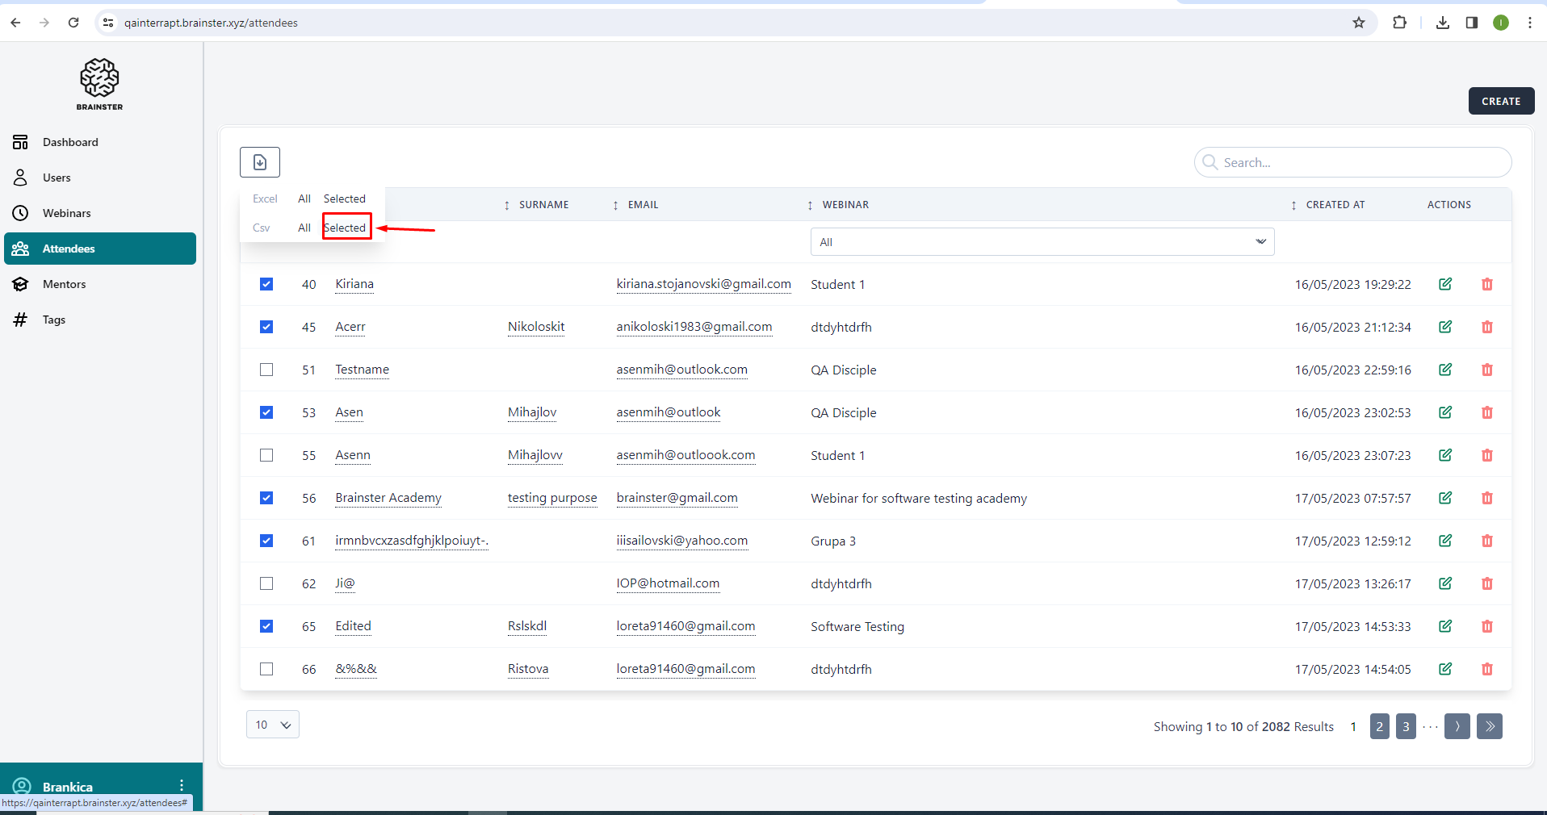Delete the Testname attendee via trash icon

[x=1486, y=370]
